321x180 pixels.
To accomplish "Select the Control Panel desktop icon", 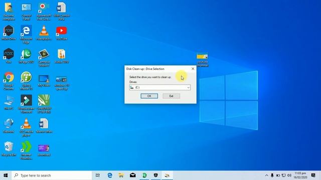I will [x=26, y=11].
